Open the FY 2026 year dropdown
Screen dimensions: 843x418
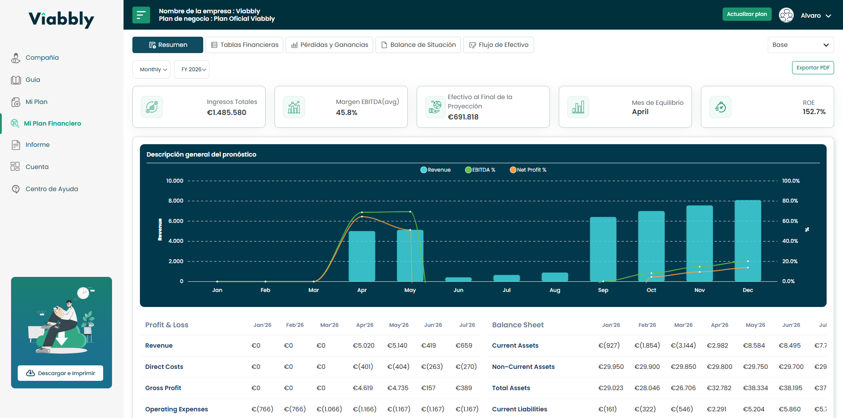click(x=192, y=69)
